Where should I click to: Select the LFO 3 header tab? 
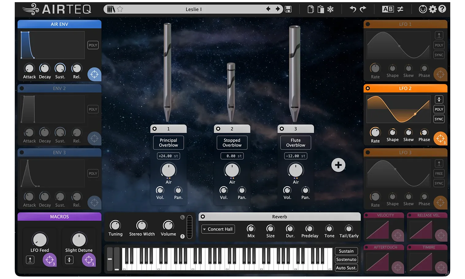click(405, 152)
